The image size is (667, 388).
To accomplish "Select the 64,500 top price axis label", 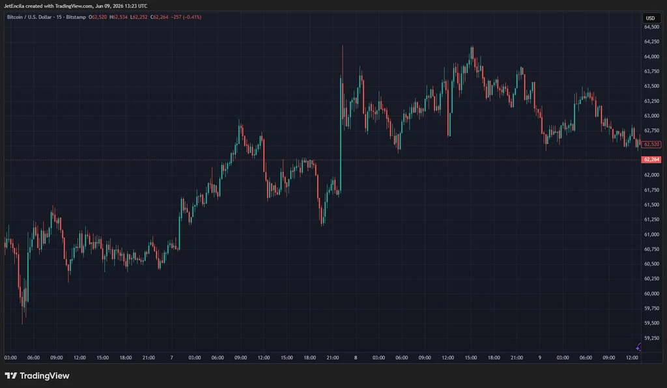I will [651, 27].
